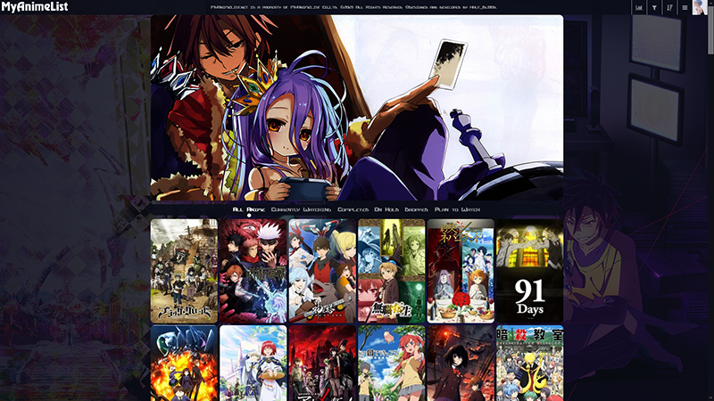Select the All Anime tab
This screenshot has height=401, width=714.
[249, 209]
